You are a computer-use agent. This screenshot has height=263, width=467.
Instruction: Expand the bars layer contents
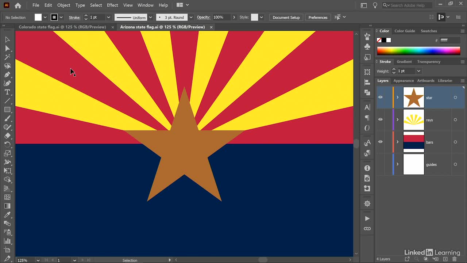coord(398,142)
